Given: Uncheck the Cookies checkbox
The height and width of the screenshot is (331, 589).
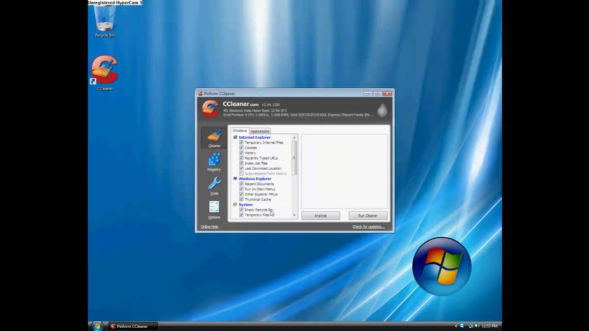Looking at the screenshot, I should tap(241, 148).
